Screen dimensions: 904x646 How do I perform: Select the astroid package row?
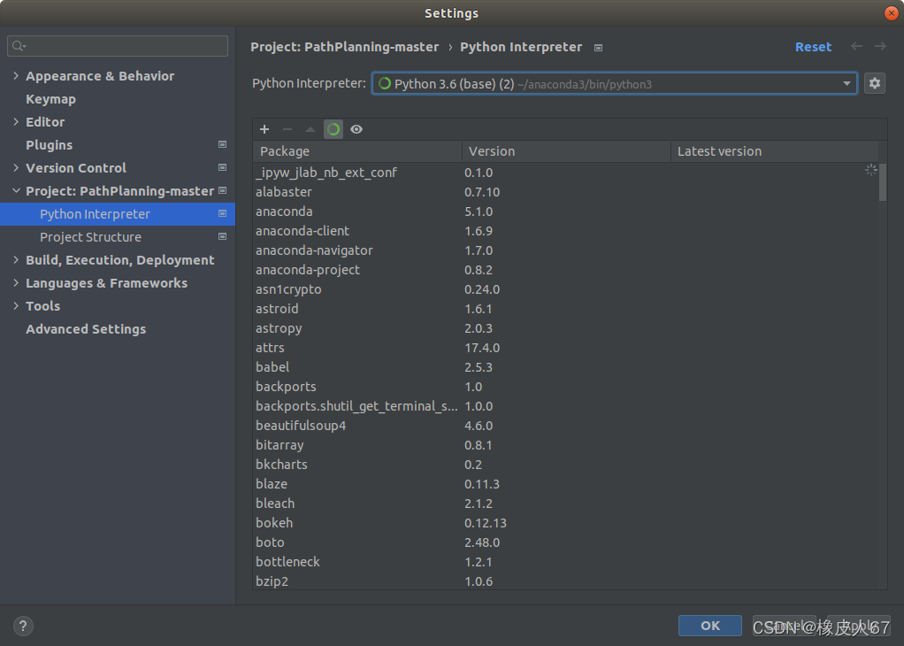pyautogui.click(x=565, y=309)
